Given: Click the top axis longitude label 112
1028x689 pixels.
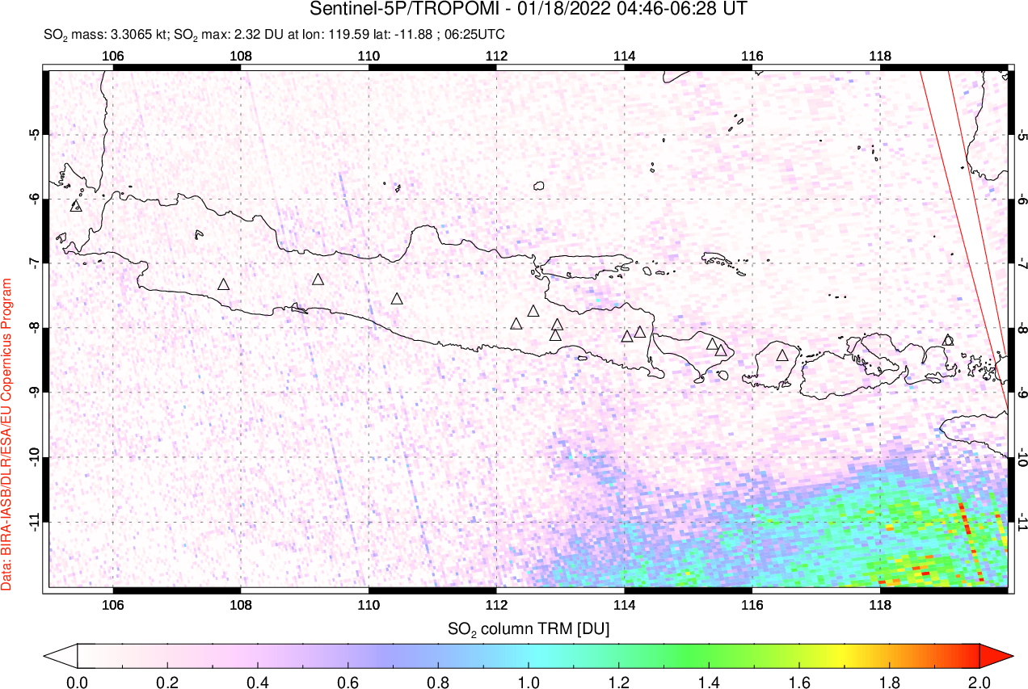Looking at the screenshot, I should click(496, 57).
